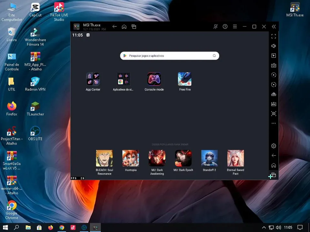Open Eternal Sword Pact game
This screenshot has height=232, width=310.
pos(235,158)
